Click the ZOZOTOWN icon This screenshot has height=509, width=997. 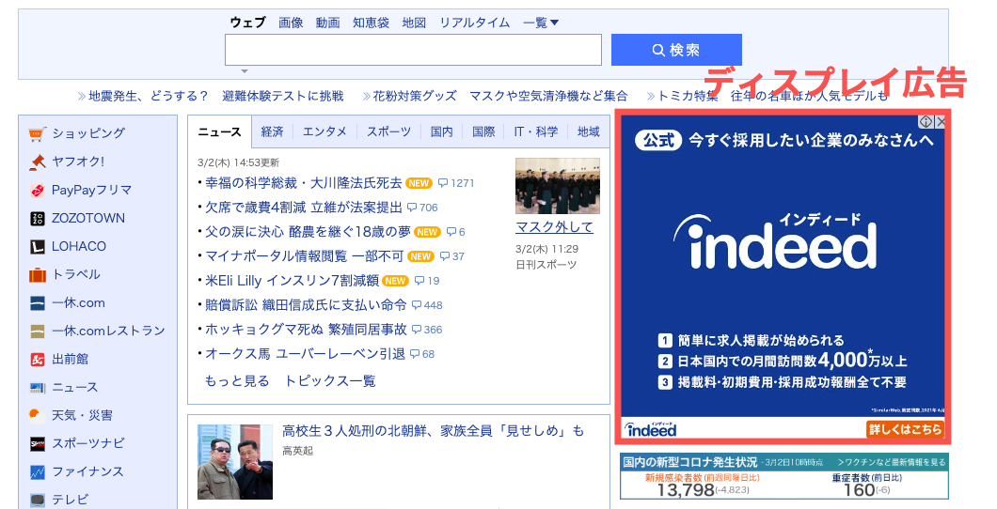[38, 218]
